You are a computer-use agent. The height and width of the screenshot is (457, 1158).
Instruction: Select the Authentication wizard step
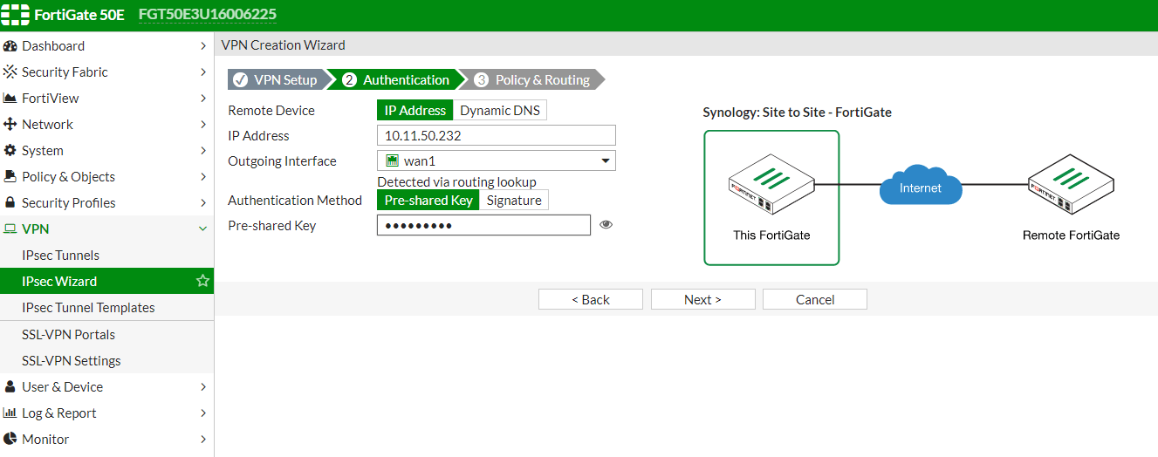[x=397, y=79]
